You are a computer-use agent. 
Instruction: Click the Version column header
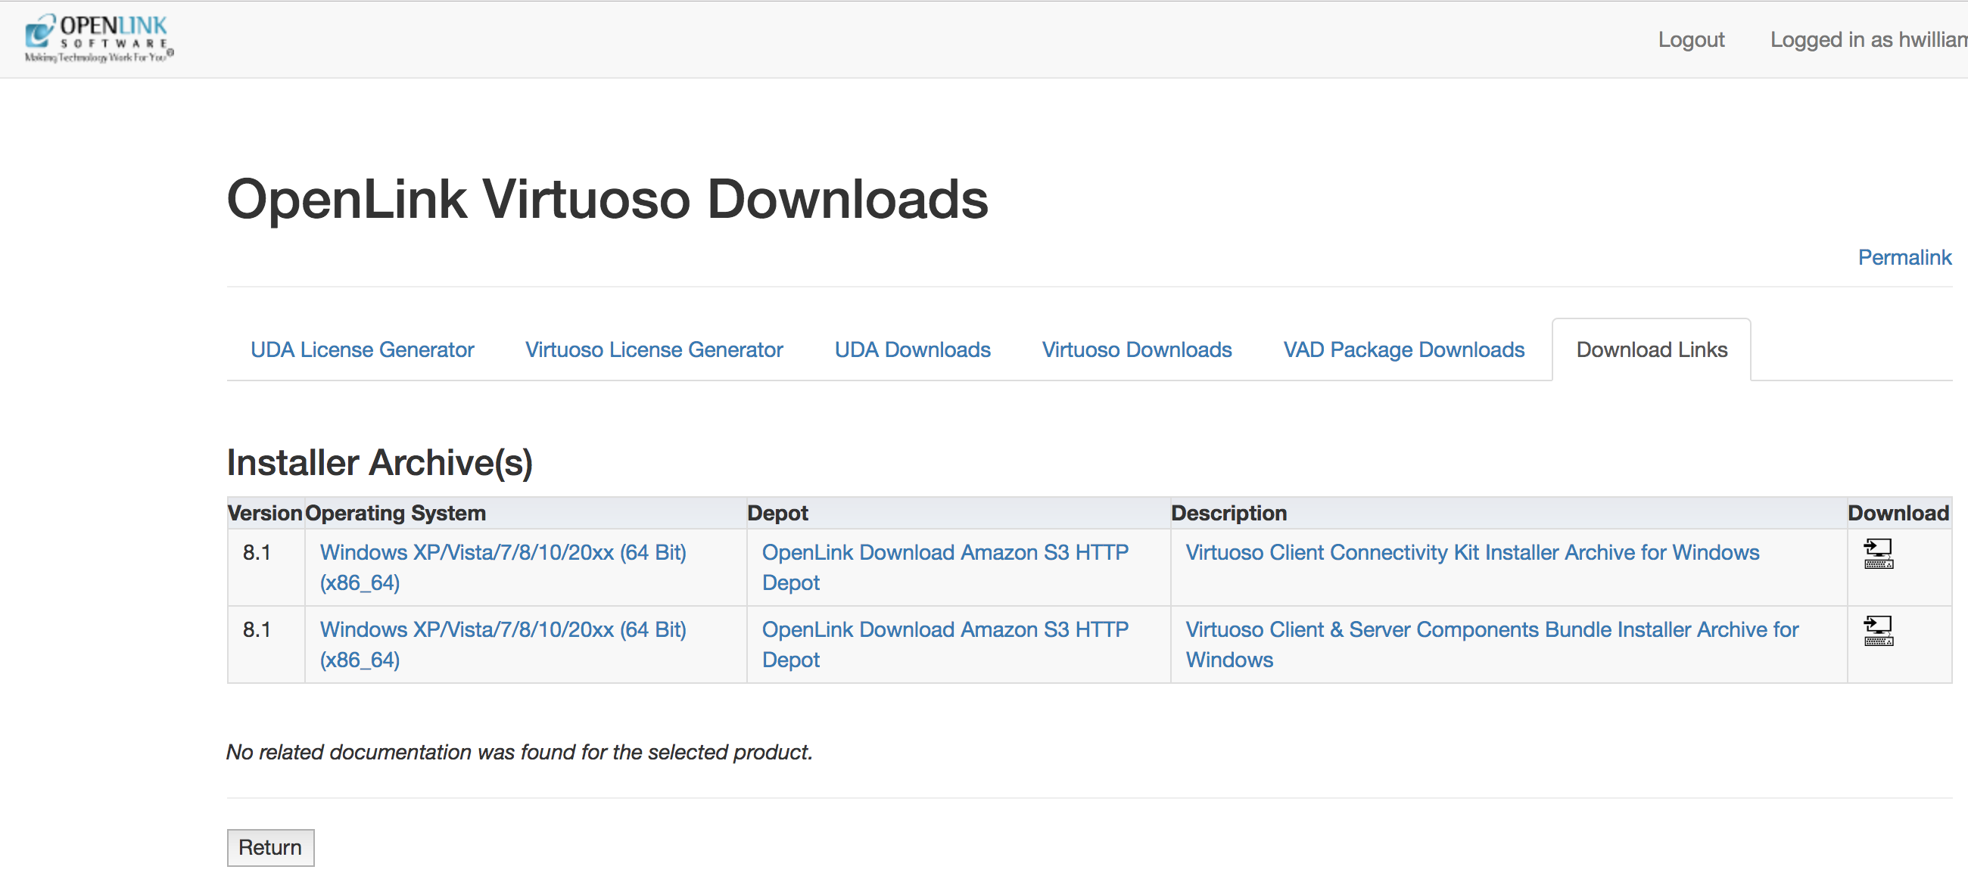coord(265,513)
